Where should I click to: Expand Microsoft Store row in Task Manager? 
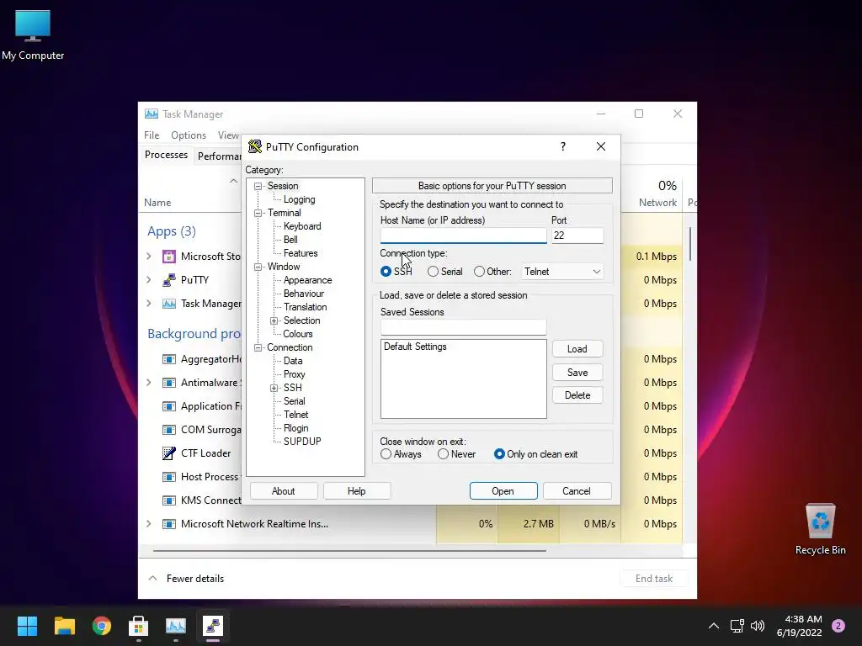[149, 257]
